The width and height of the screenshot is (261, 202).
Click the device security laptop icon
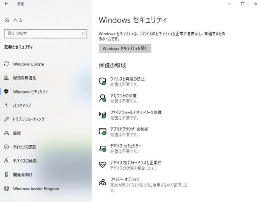coord(103,148)
